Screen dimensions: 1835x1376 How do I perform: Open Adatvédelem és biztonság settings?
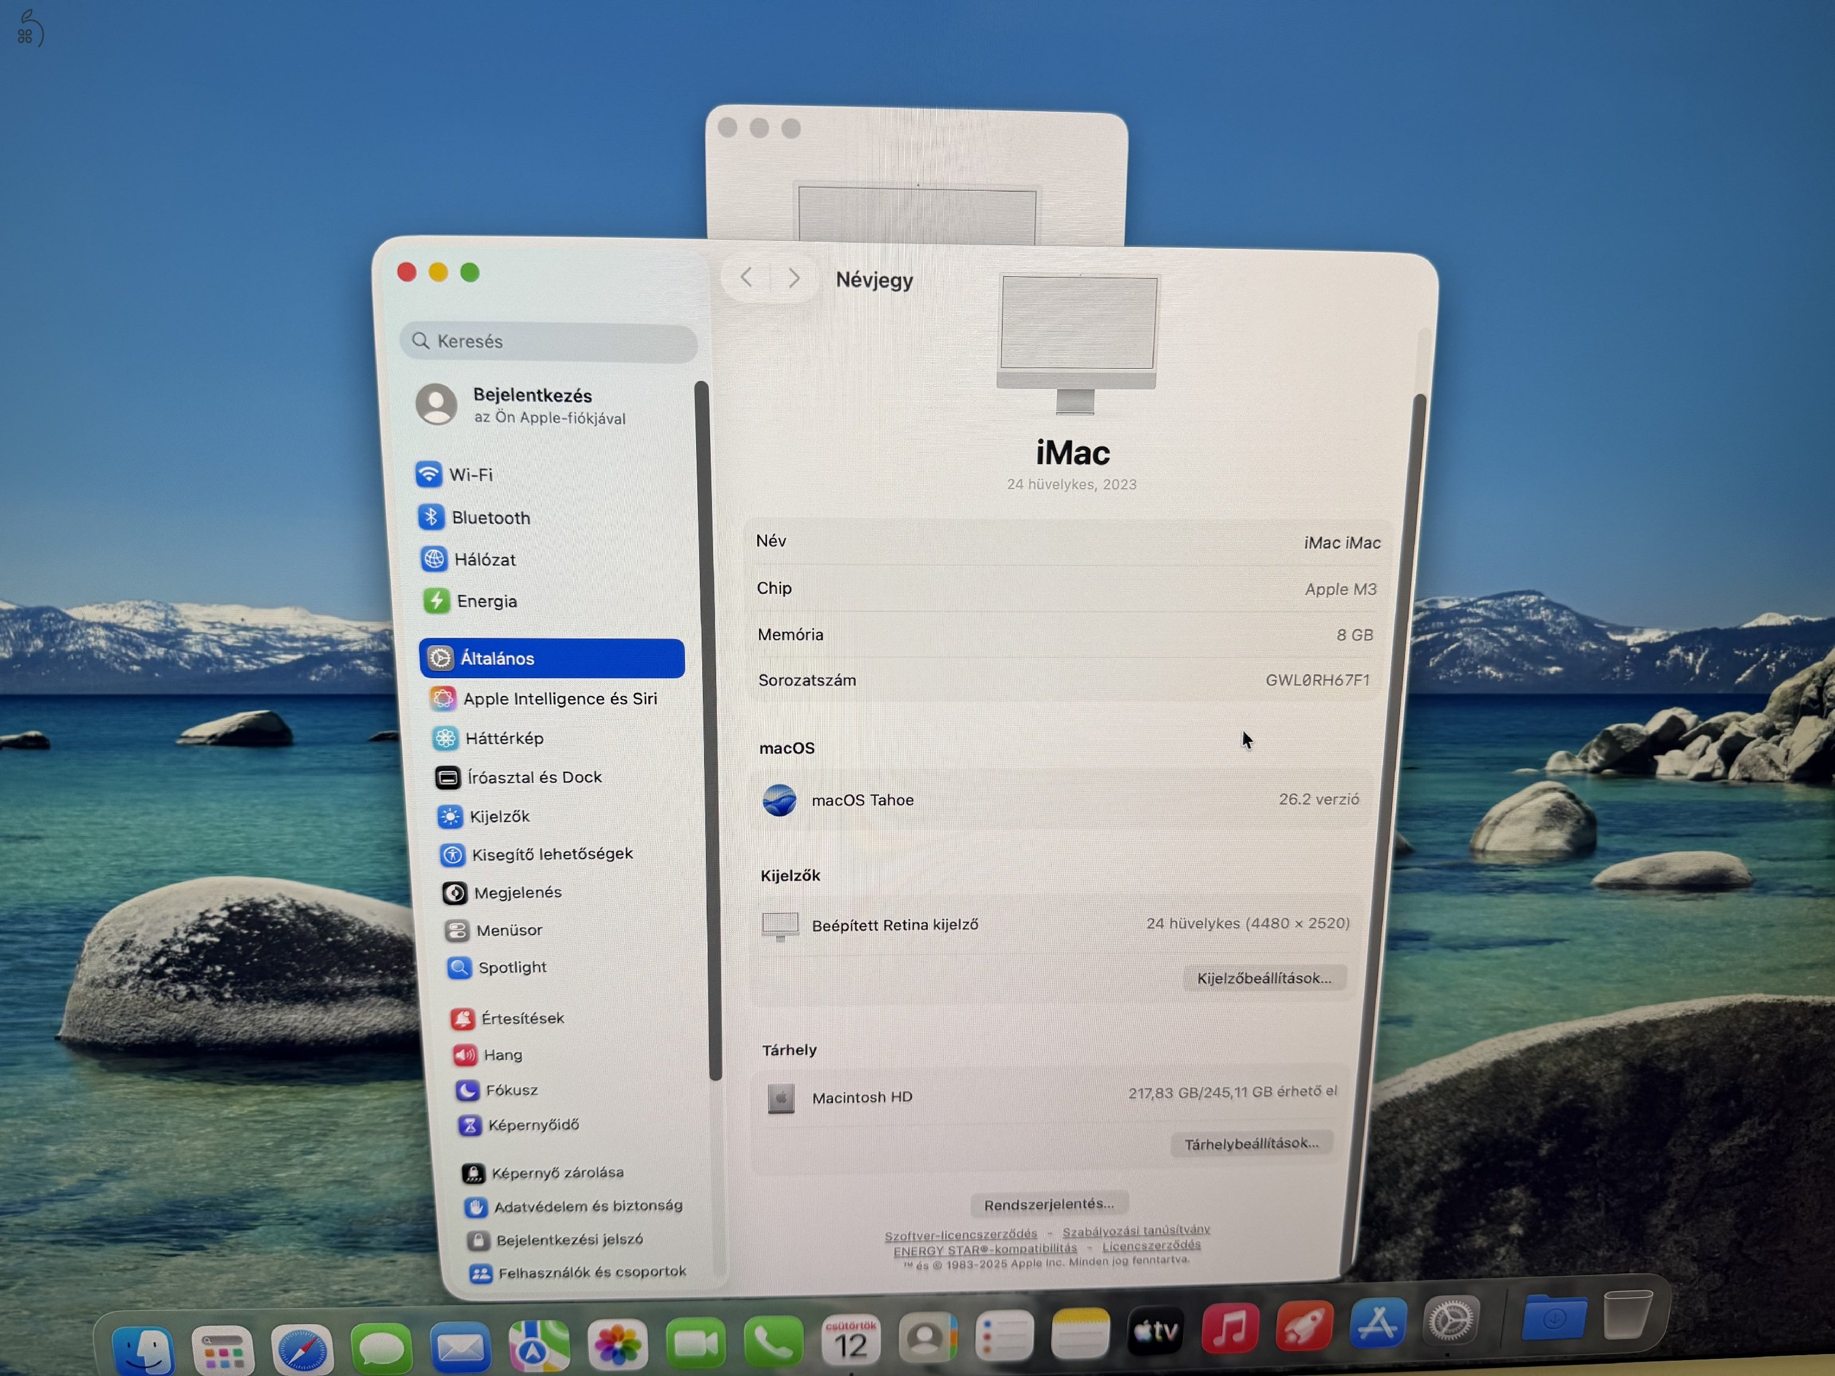588,1206
